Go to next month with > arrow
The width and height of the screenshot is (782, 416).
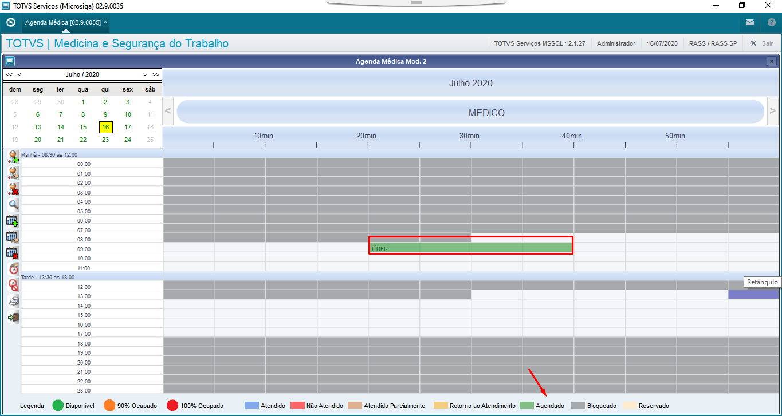click(145, 75)
